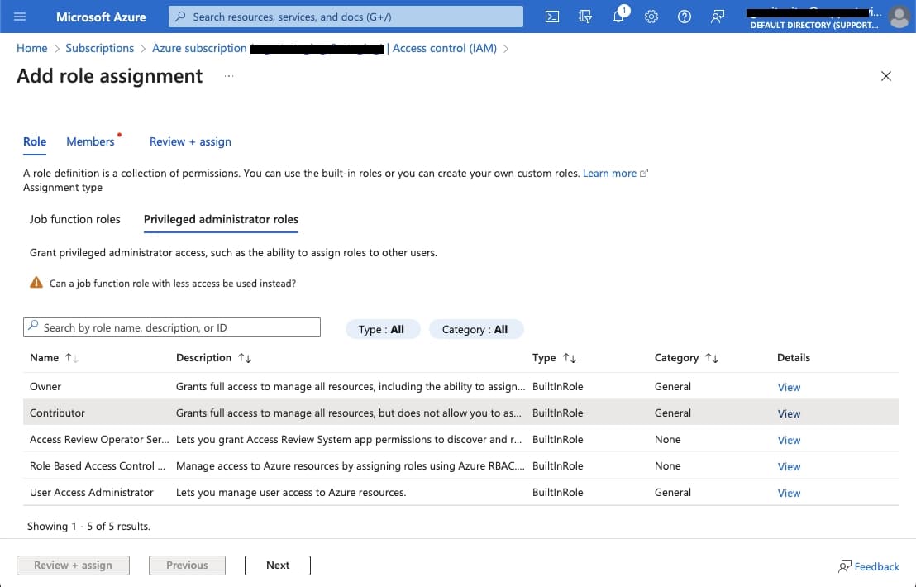Open Azure notifications bell
The image size is (916, 587).
click(618, 17)
